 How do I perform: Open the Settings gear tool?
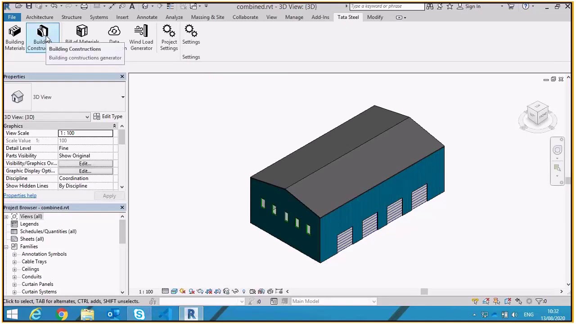coord(191,35)
